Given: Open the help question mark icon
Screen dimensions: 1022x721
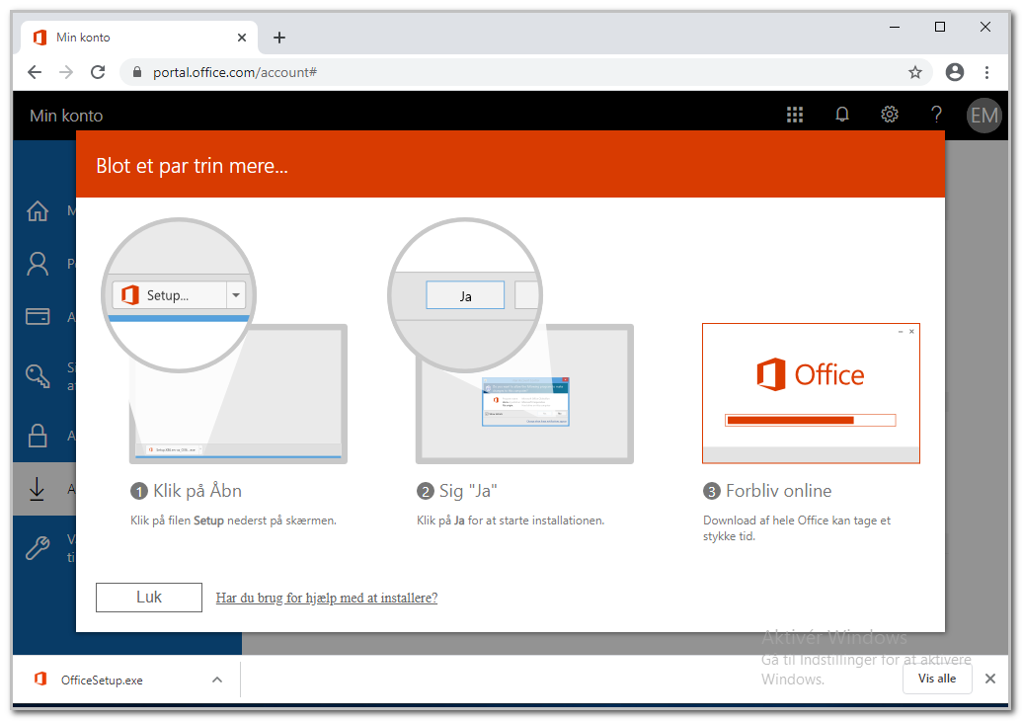Looking at the screenshot, I should click(937, 116).
